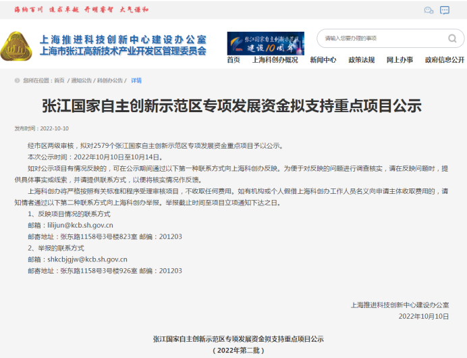Click the 张江建设10周年 banner image
Image resolution: width=467 pixels, height=358 pixels.
pyautogui.click(x=265, y=43)
